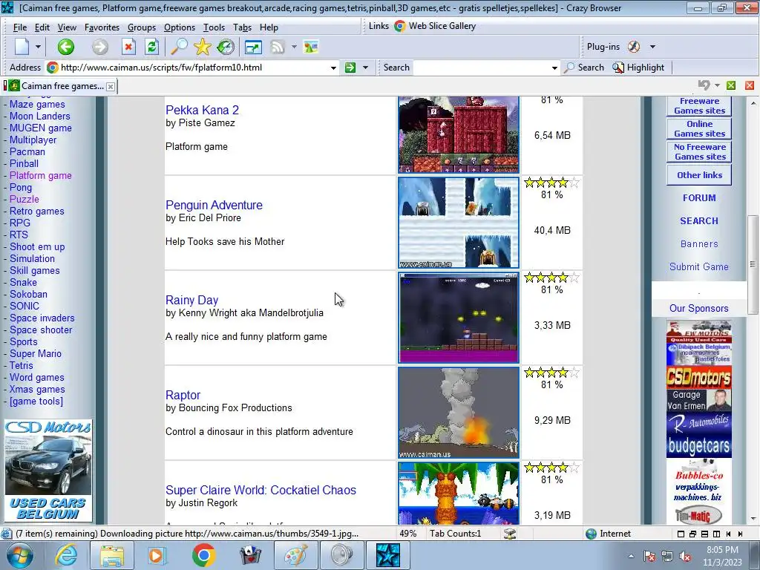This screenshot has height=570, width=760.
Task: Open the Favorites menu
Action: click(102, 27)
